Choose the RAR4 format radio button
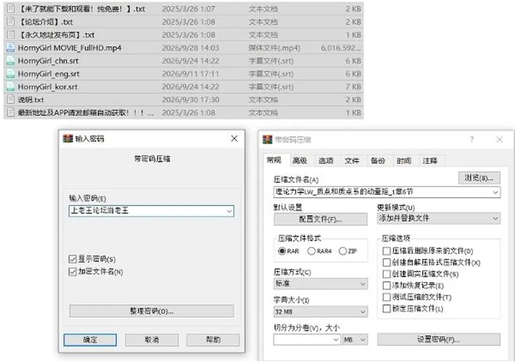This screenshot has height=362, width=515. [311, 252]
